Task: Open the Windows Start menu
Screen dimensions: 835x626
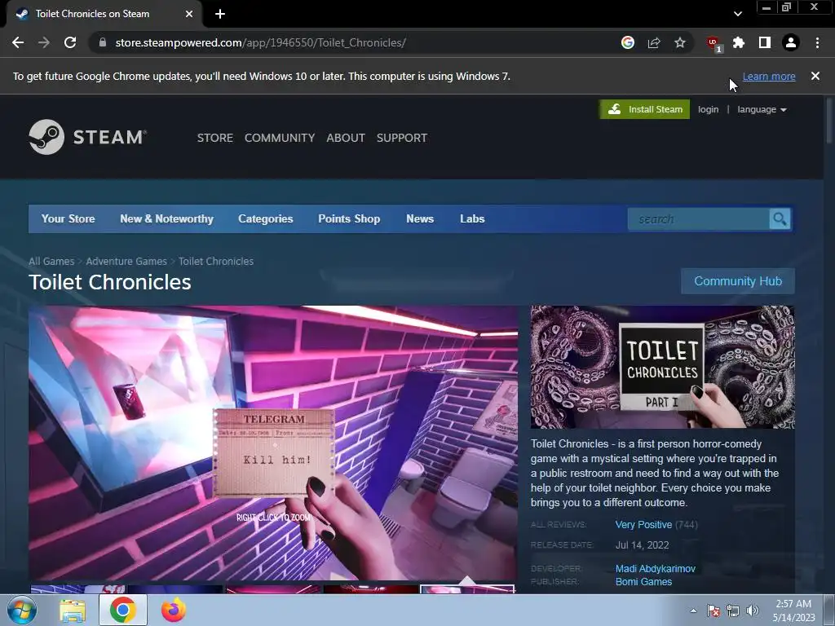Action: tap(22, 611)
